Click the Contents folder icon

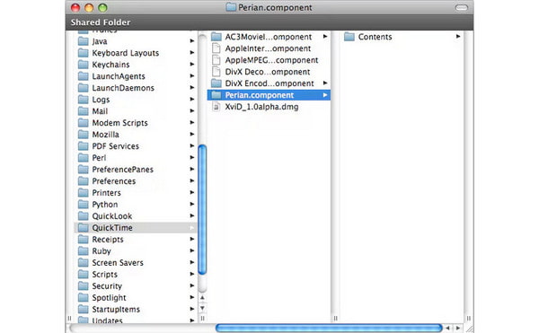click(x=349, y=37)
